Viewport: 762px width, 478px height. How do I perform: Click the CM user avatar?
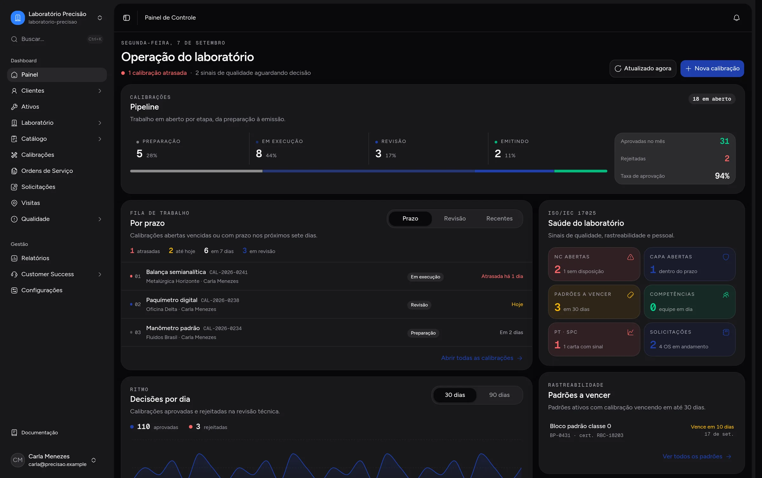[18, 460]
